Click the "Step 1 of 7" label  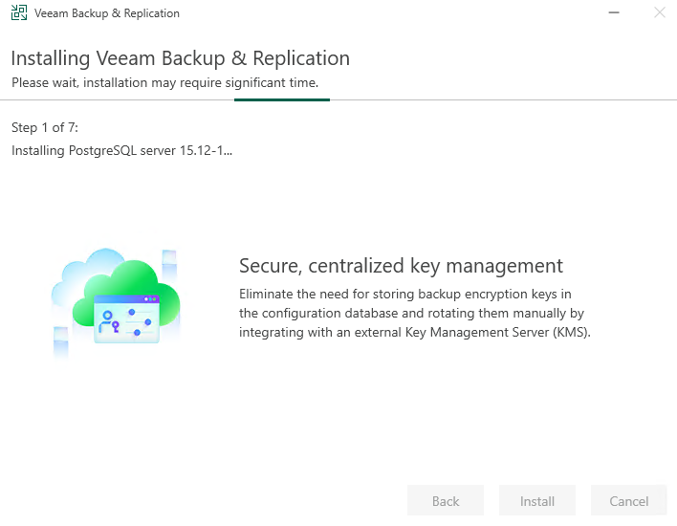51,127
